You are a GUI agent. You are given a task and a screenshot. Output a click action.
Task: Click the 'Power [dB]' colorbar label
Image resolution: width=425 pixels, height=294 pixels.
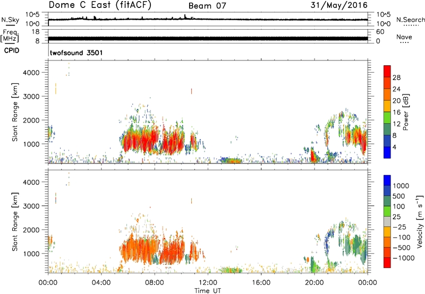tap(406, 112)
